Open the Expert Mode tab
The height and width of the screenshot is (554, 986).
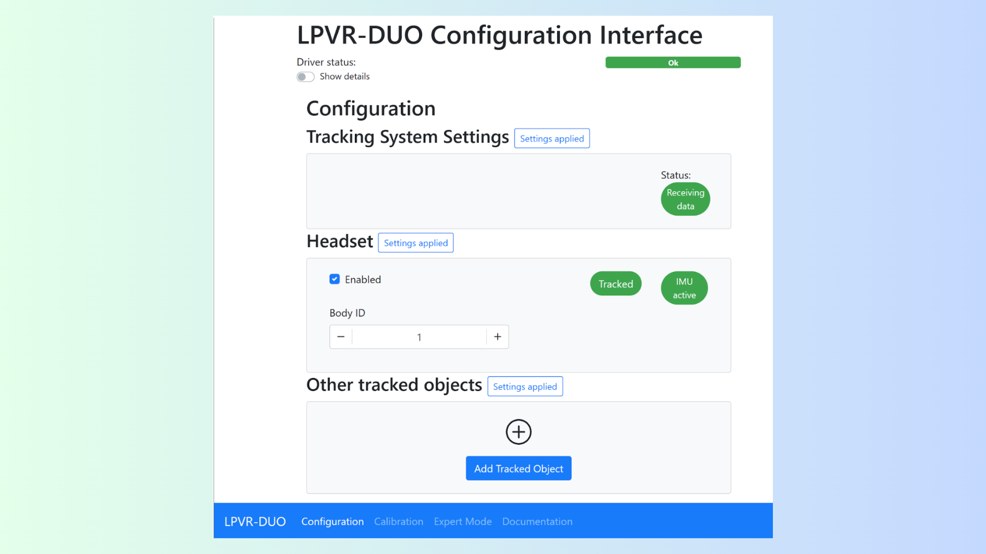tap(463, 521)
